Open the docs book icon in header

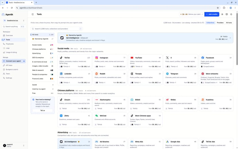tap(227, 14)
